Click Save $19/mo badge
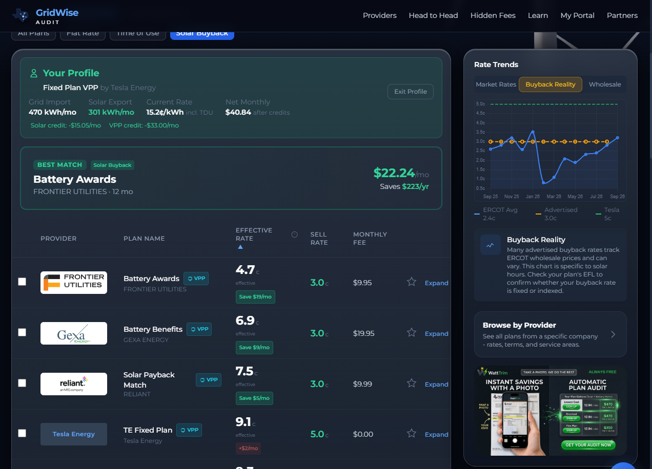This screenshot has height=469, width=652. [255, 297]
